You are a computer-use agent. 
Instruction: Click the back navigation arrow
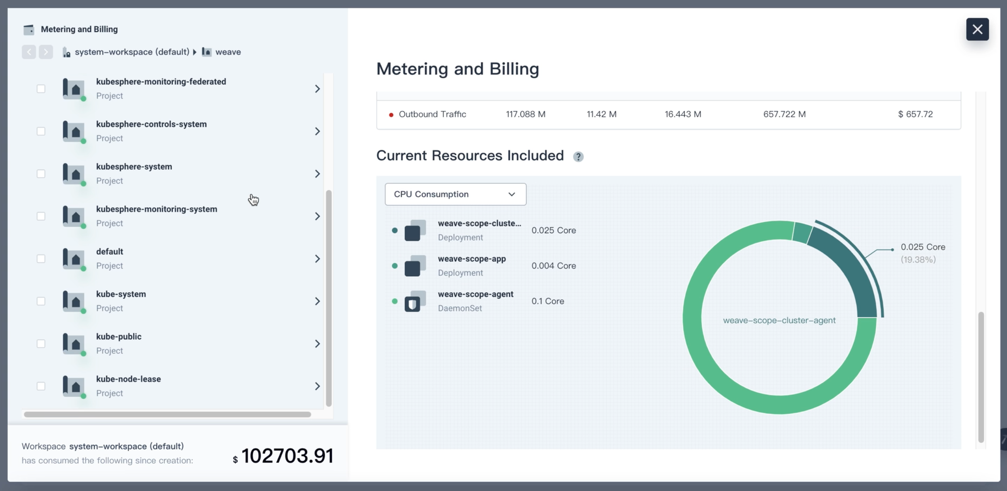pyautogui.click(x=29, y=52)
